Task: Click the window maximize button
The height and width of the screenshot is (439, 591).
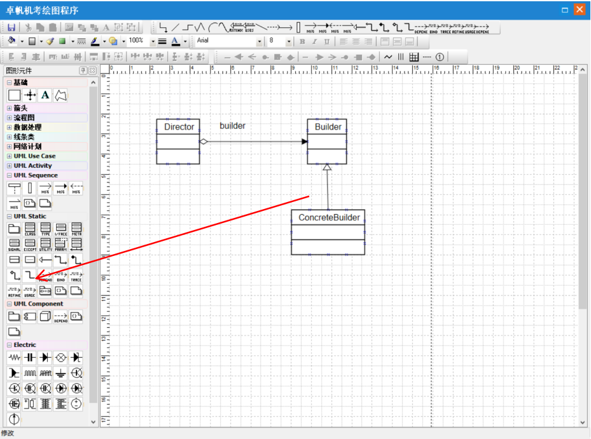Action: click(x=565, y=10)
